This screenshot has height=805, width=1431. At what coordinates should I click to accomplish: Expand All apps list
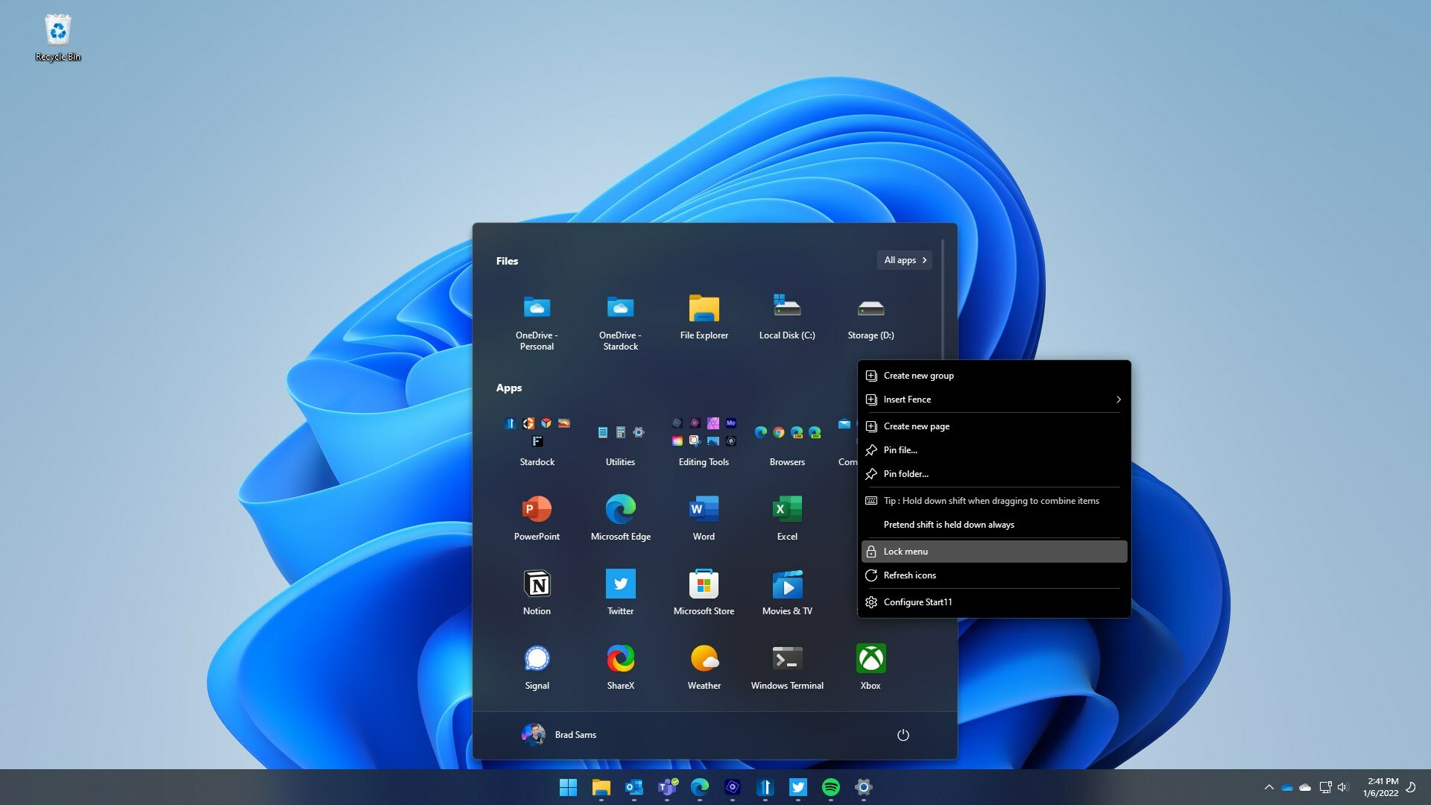coord(905,260)
